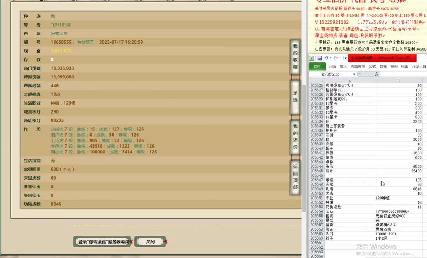Click the 关闭 button
This screenshot has height=258, width=427.
coord(150,242)
